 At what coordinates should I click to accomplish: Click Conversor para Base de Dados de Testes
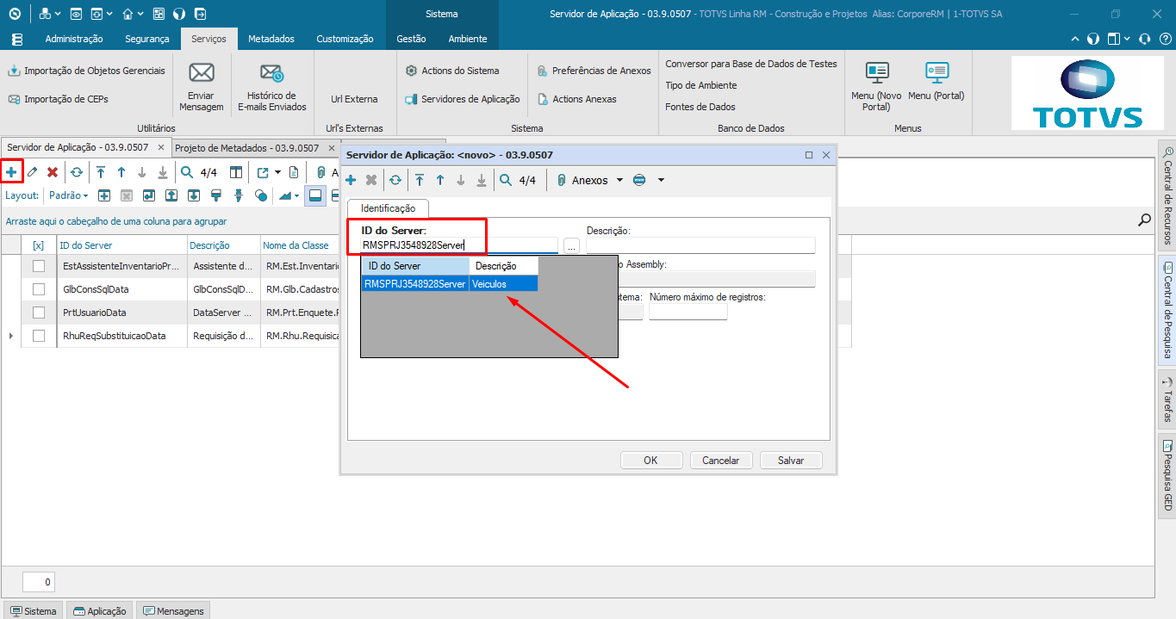pos(751,64)
